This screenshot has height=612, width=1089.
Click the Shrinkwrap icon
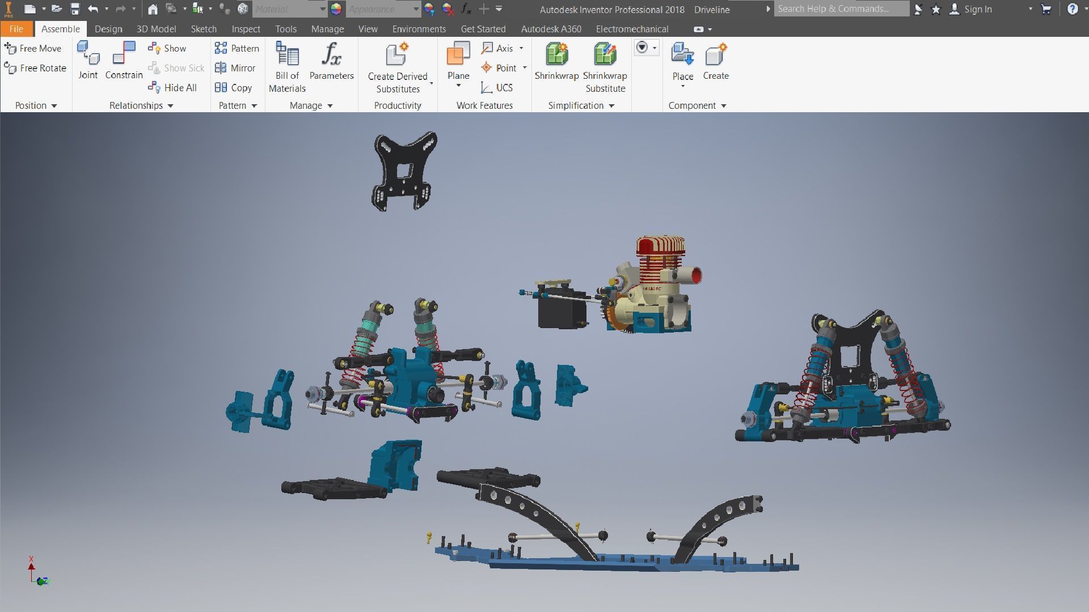(x=556, y=54)
